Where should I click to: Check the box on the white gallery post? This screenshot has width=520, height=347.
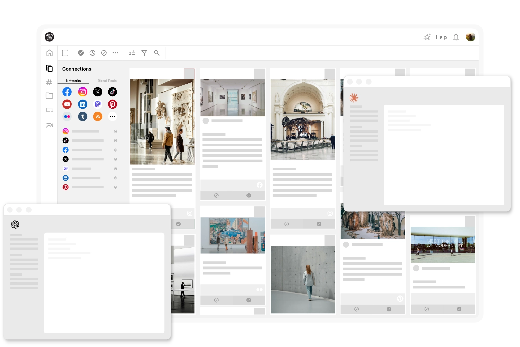coord(259,74)
